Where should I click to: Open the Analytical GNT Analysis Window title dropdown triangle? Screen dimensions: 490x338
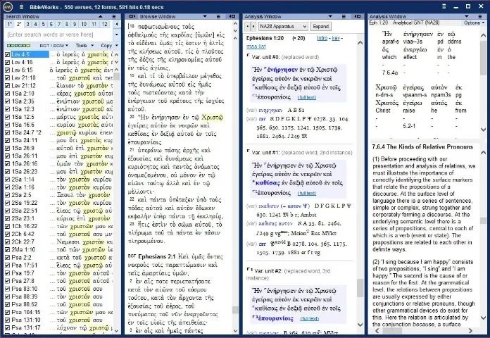(x=467, y=16)
